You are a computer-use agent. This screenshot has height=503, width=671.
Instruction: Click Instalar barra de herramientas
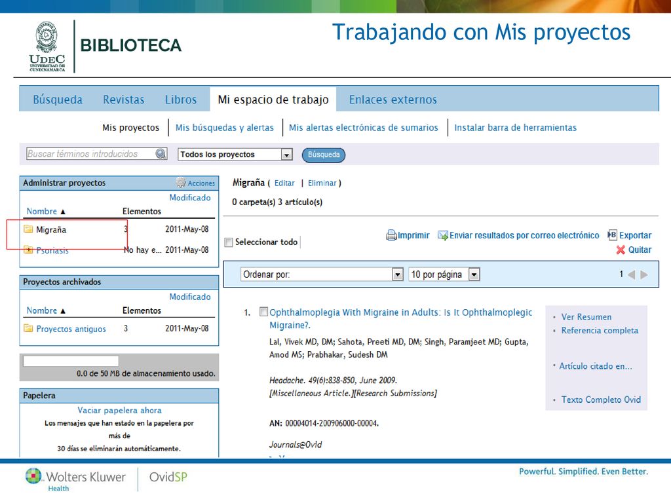click(x=515, y=128)
